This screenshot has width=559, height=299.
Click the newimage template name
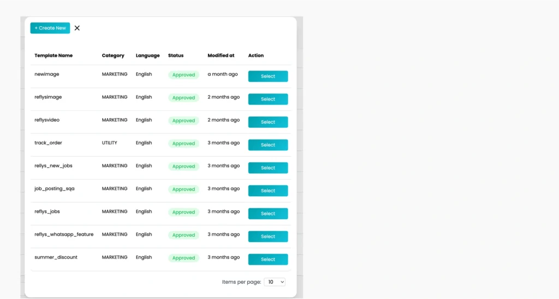(x=47, y=74)
